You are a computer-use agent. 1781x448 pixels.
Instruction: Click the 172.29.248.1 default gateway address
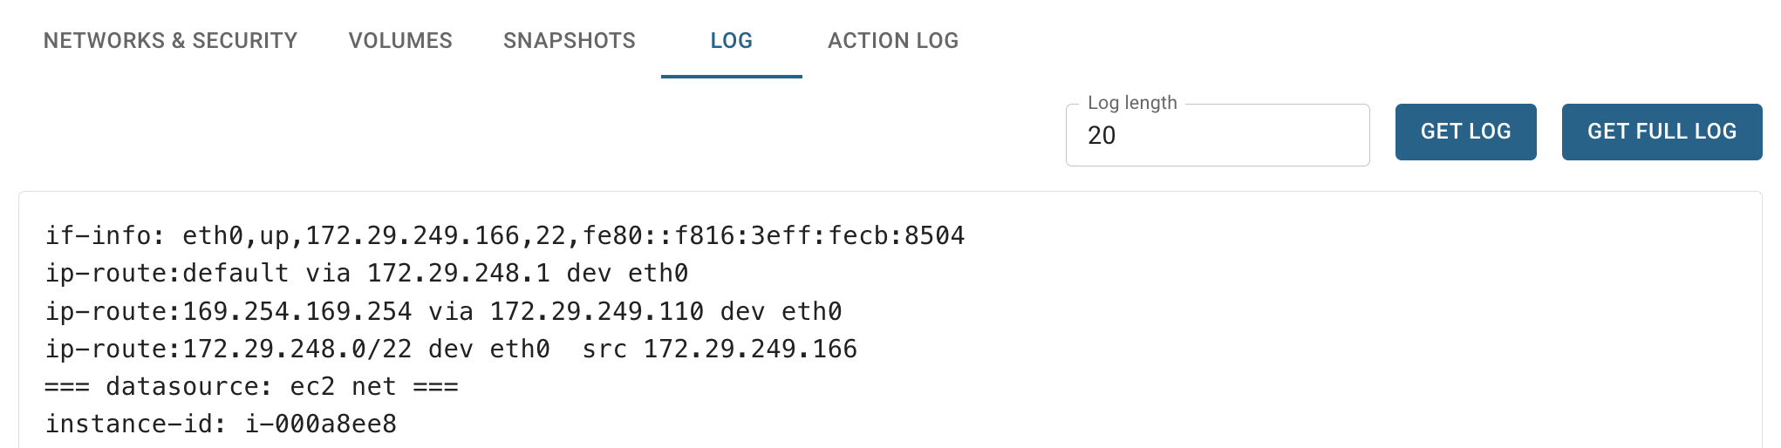pyautogui.click(x=459, y=274)
